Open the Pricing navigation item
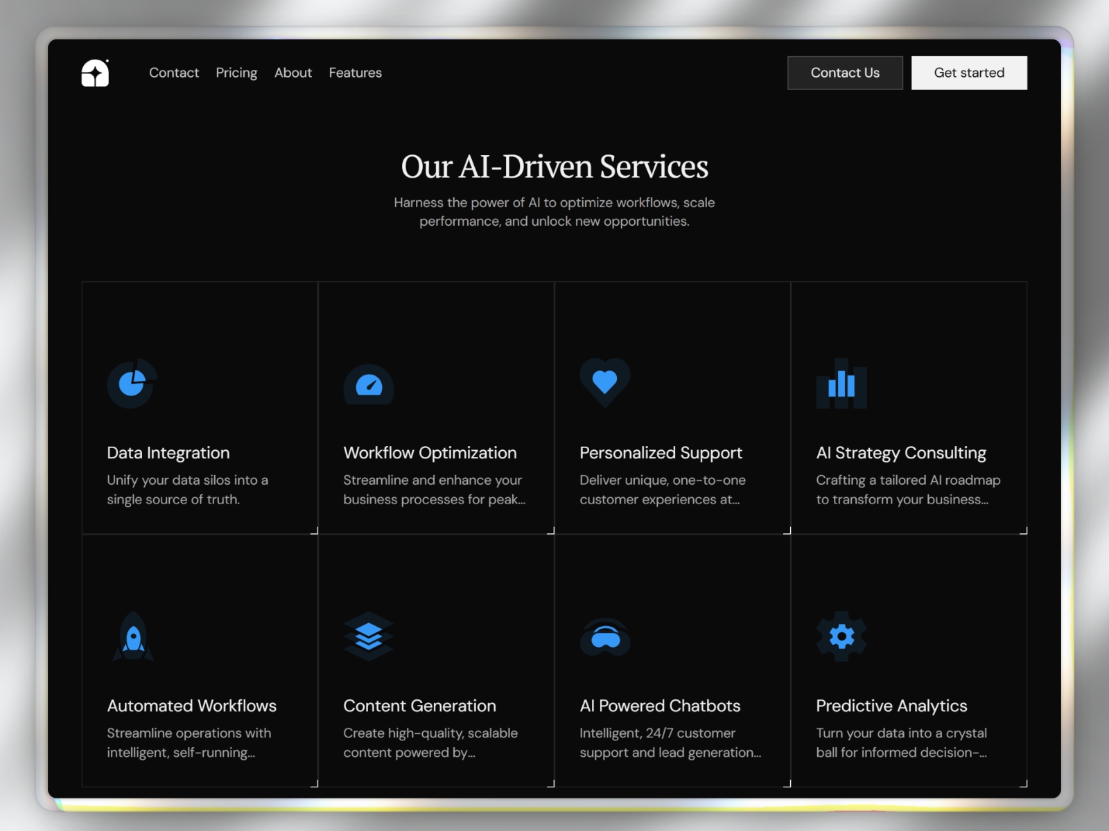This screenshot has width=1109, height=831. click(236, 73)
